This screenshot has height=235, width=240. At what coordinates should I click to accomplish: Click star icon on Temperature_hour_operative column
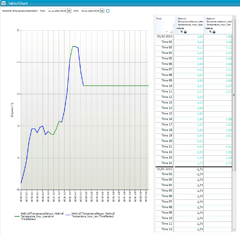coord(178,32)
